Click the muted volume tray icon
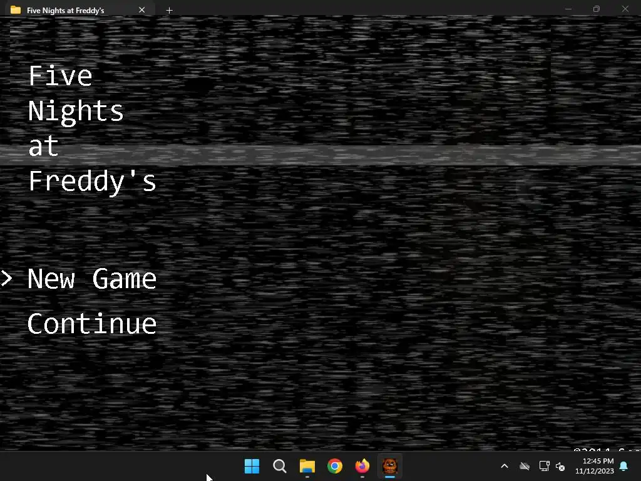Screen dimensions: 641x481 click(560, 466)
